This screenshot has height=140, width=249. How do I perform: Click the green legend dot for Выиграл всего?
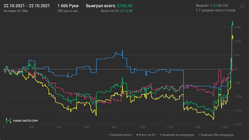point(109,135)
